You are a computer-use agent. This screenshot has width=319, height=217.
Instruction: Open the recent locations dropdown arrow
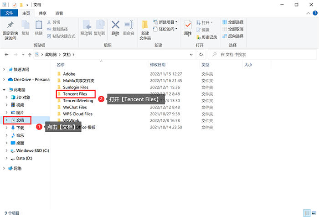(23, 55)
